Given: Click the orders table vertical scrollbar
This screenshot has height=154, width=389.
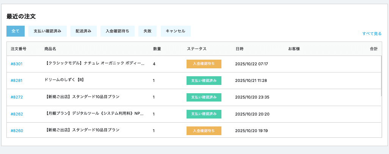Looking at the screenshot, I should pyautogui.click(x=381, y=75).
